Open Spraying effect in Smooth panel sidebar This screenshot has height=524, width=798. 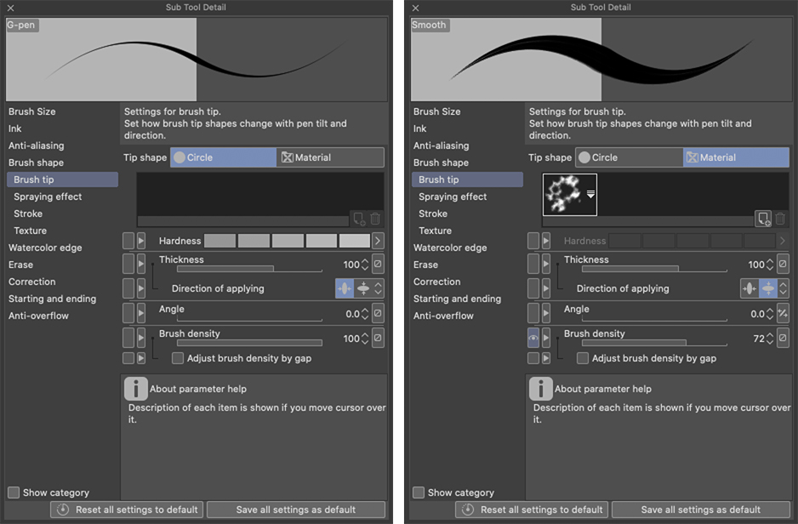coord(453,196)
